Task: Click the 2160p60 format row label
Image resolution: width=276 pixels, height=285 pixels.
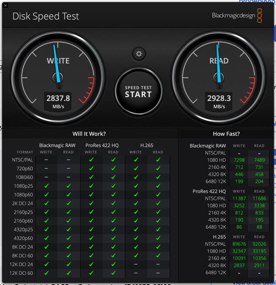Action: [x=23, y=221]
